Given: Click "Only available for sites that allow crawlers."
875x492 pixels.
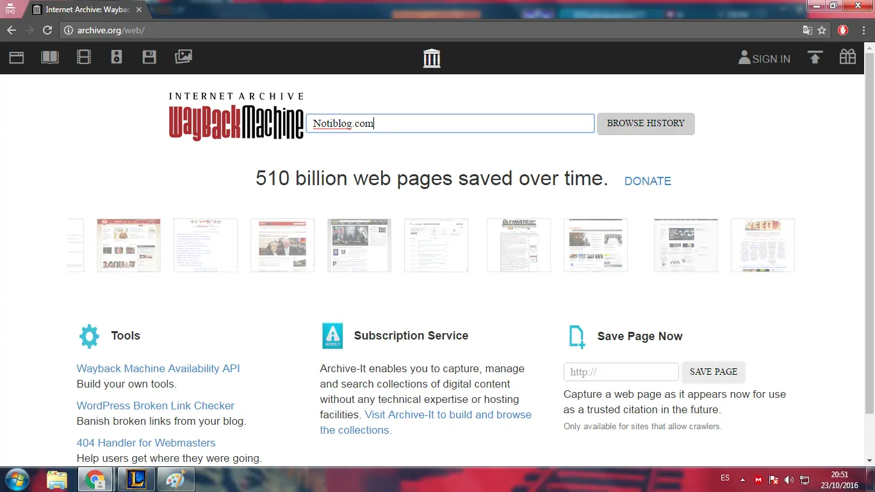Looking at the screenshot, I should (x=642, y=426).
